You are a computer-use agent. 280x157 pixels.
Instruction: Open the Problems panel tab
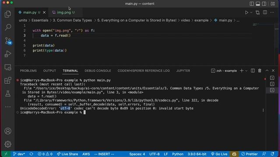pos(28,71)
